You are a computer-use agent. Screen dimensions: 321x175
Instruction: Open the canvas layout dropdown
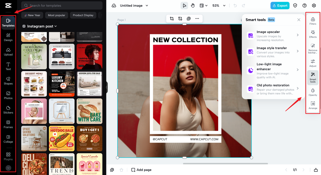point(203,6)
